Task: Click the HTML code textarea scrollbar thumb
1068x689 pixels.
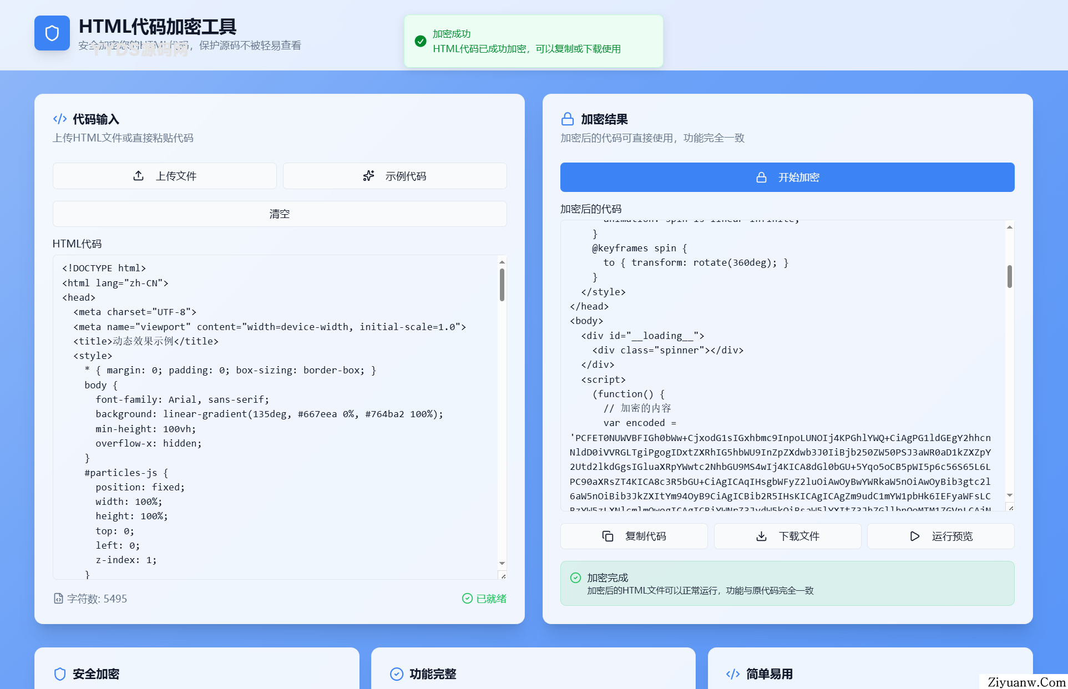Action: 502,285
